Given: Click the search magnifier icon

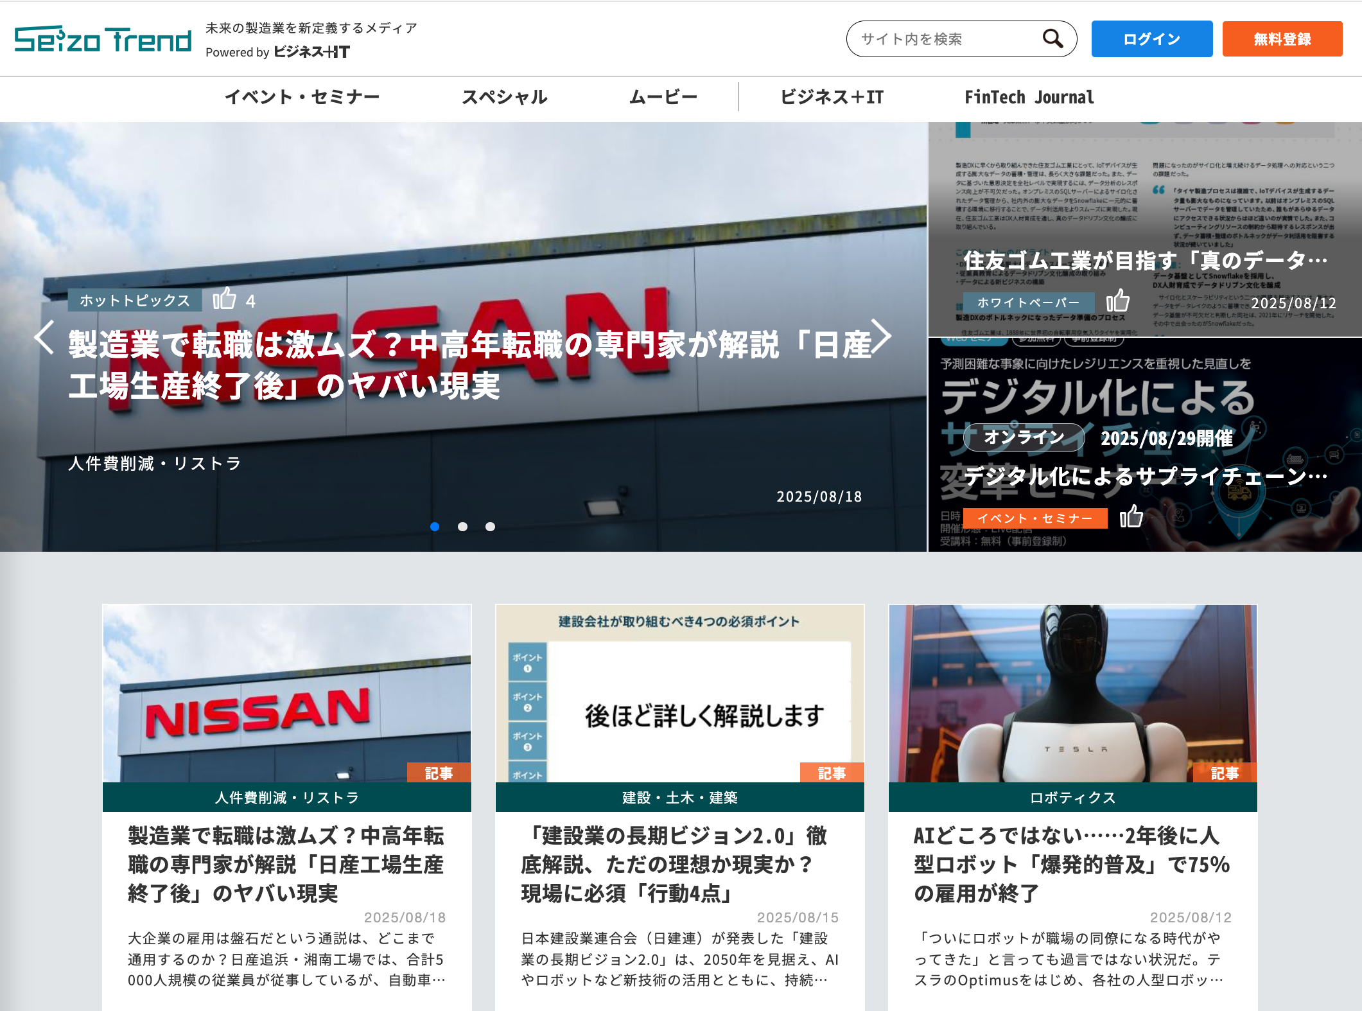Looking at the screenshot, I should pyautogui.click(x=1052, y=39).
